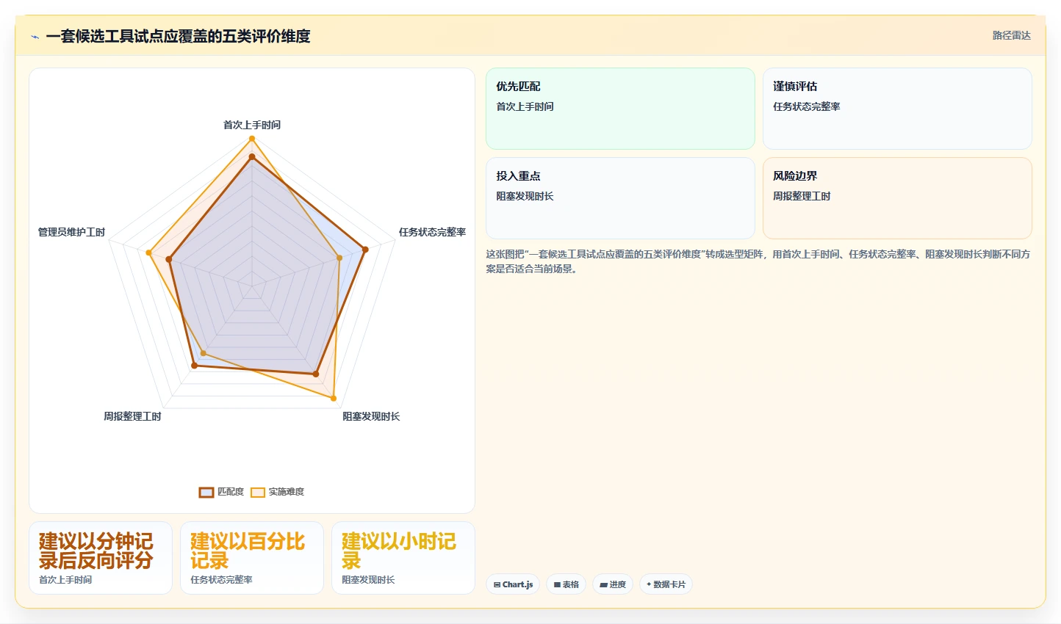Click the orange 实施难度 point on 任务状态完整率 axis
Screen dimensions: 1061x624
(x=339, y=258)
